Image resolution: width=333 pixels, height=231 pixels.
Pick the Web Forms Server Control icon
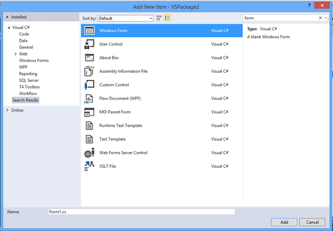coord(89,152)
